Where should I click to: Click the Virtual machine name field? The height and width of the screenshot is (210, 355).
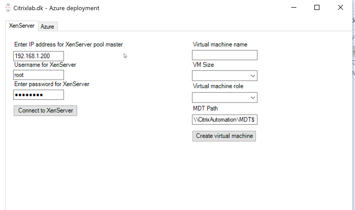225,55
